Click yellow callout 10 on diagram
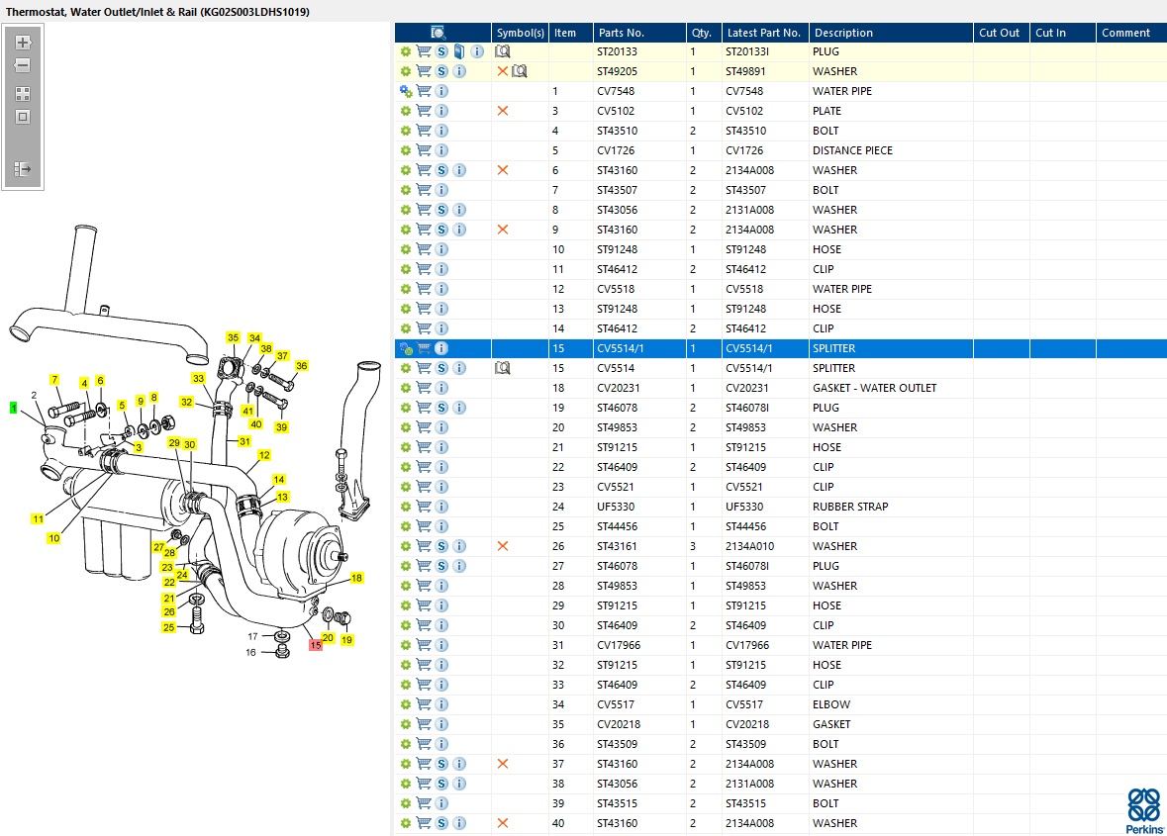This screenshot has width=1167, height=836. pos(53,538)
